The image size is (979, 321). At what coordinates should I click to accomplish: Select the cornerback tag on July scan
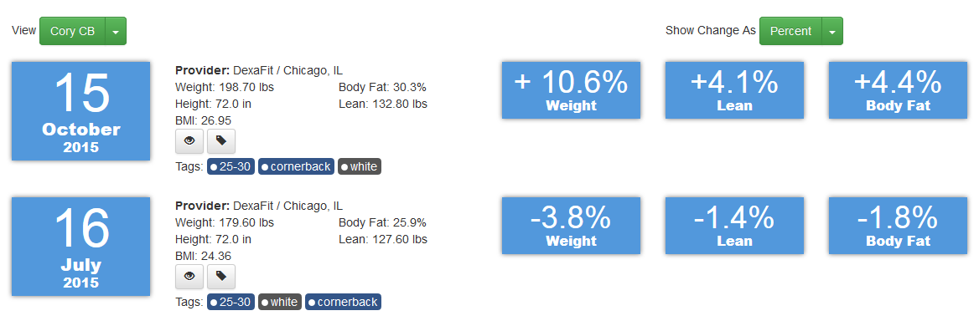[x=343, y=303]
